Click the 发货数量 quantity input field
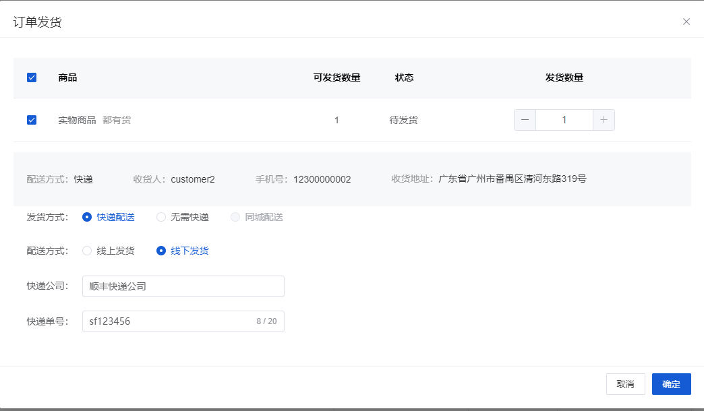 pos(564,120)
